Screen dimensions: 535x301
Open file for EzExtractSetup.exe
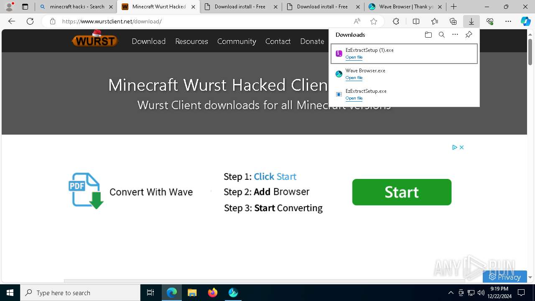354,98
